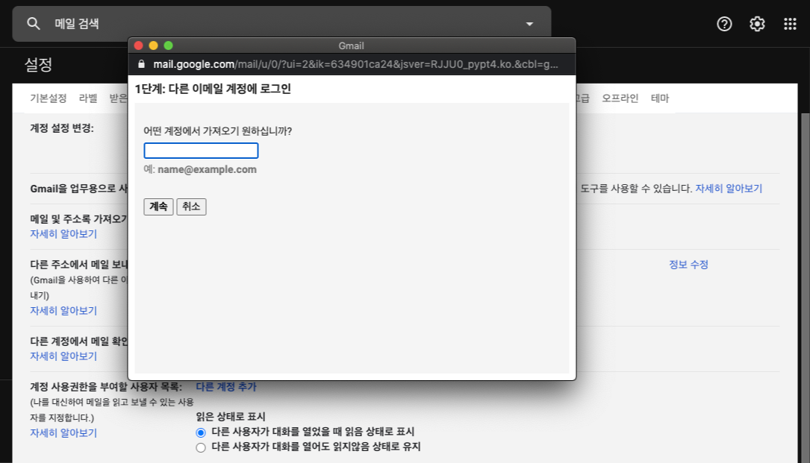The height and width of the screenshot is (463, 810).
Task: Click the 설정 page title
Action: [x=38, y=65]
